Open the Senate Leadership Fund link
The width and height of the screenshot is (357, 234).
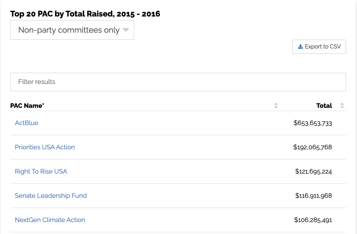tap(51, 196)
